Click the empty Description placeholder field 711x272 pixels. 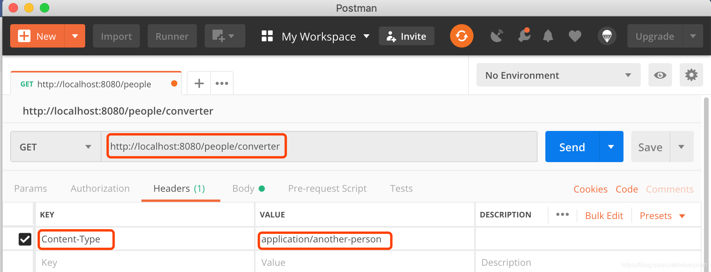(x=588, y=262)
